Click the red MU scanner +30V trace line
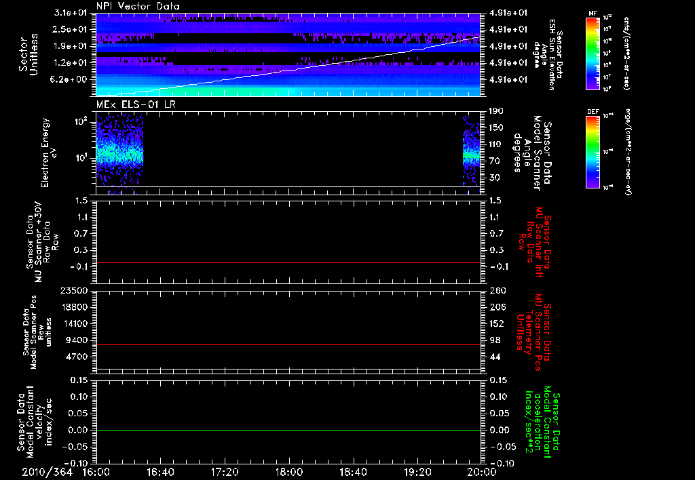The image size is (695, 480). pyautogui.click(x=288, y=262)
